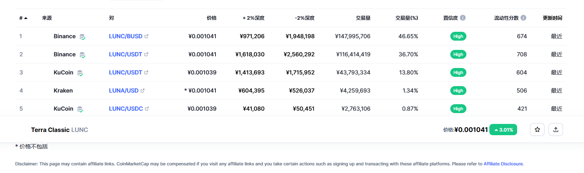Click verified stack icon next to KuCoin row 3
Image resolution: width=584 pixels, height=173 pixels.
[80, 73]
